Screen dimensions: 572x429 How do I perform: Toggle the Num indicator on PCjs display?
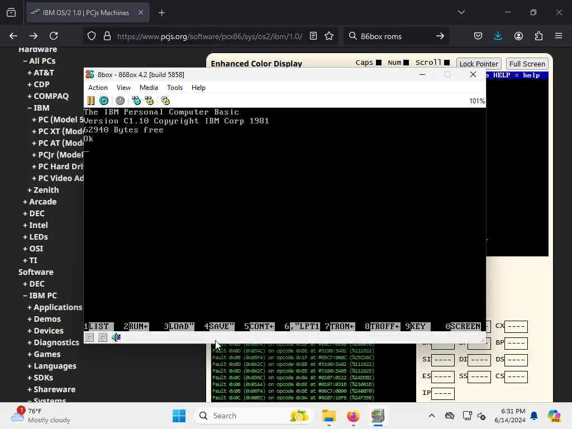coord(406,63)
